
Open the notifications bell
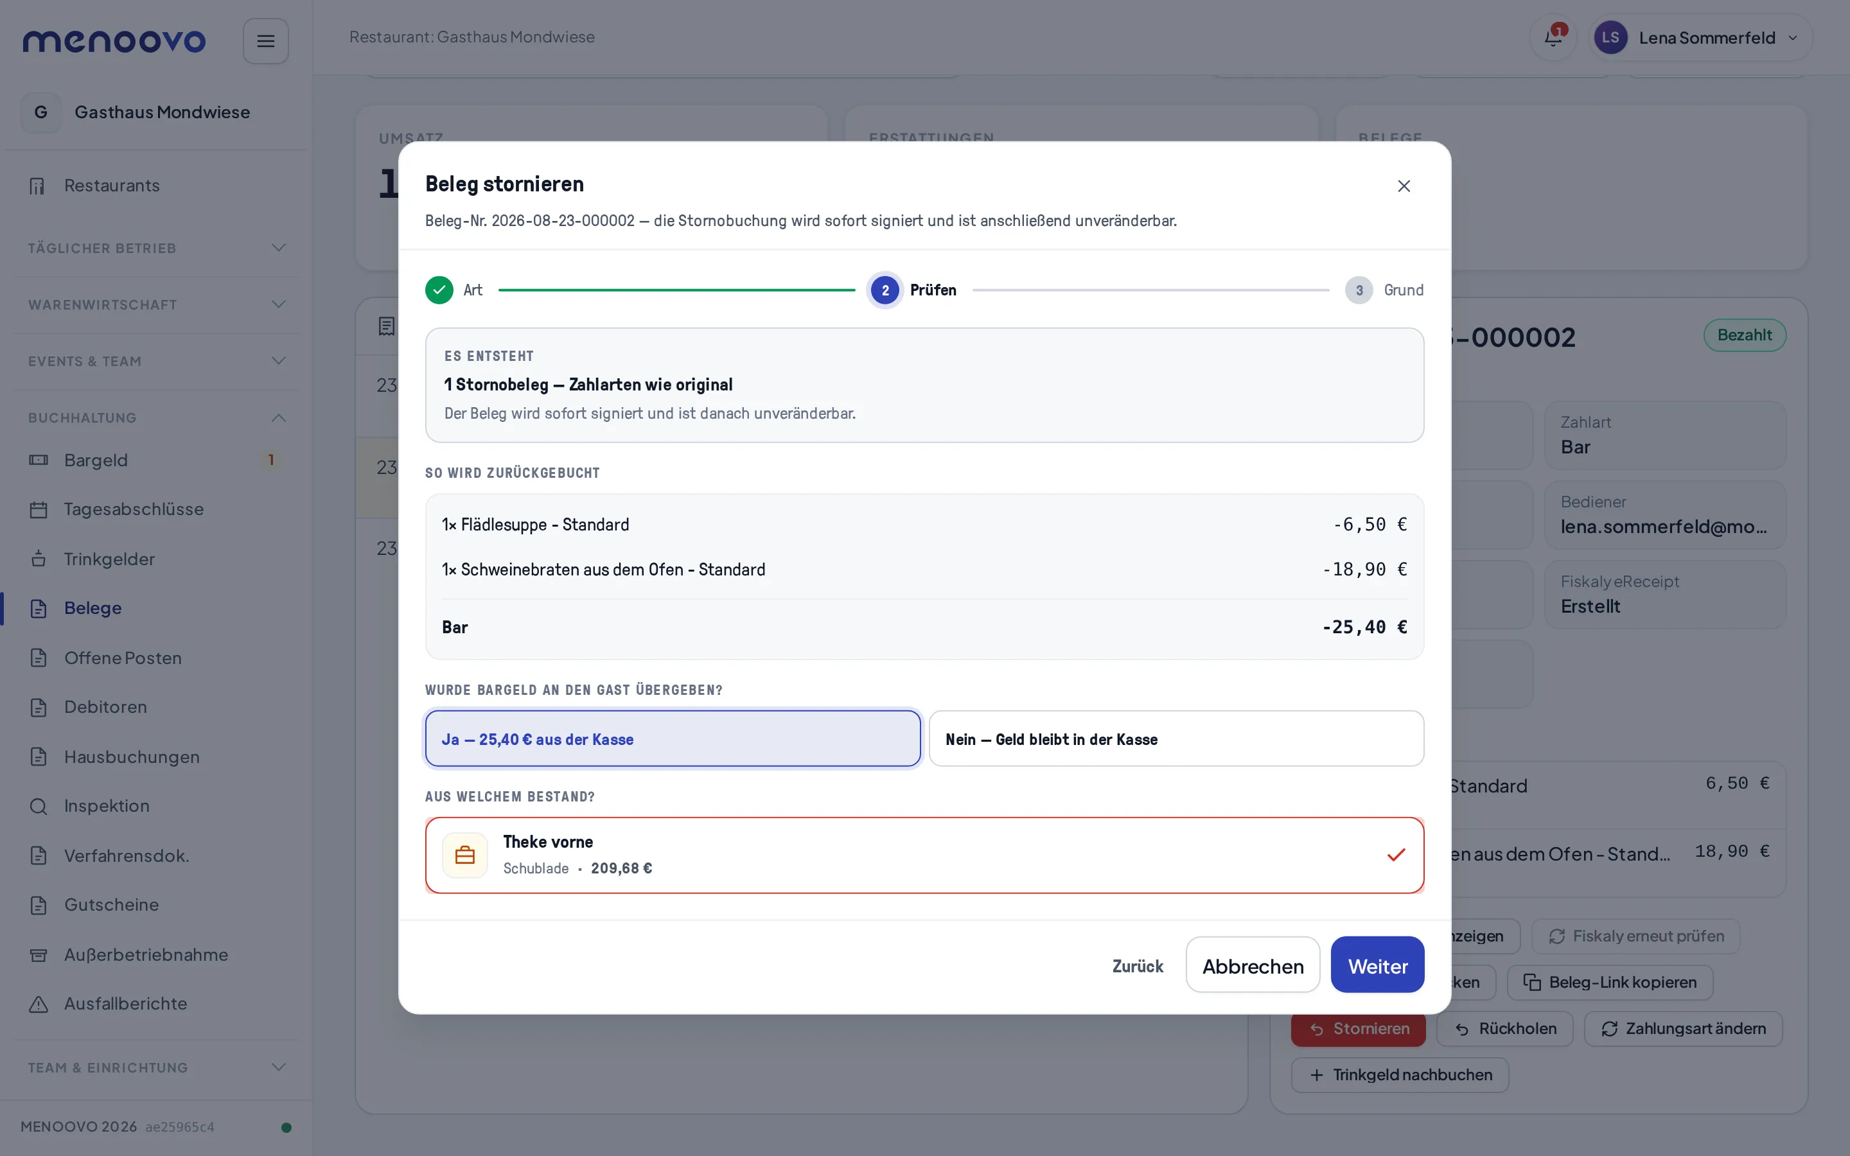(x=1553, y=37)
